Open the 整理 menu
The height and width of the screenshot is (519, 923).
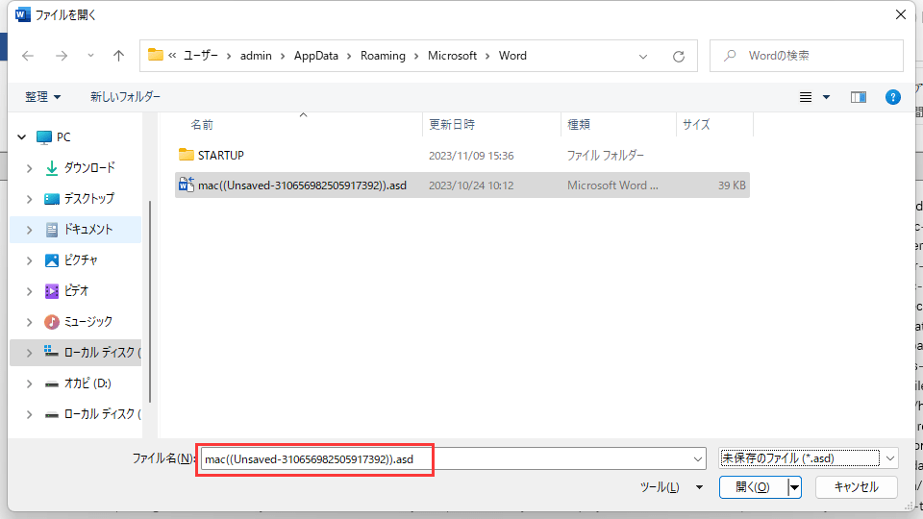(x=43, y=96)
